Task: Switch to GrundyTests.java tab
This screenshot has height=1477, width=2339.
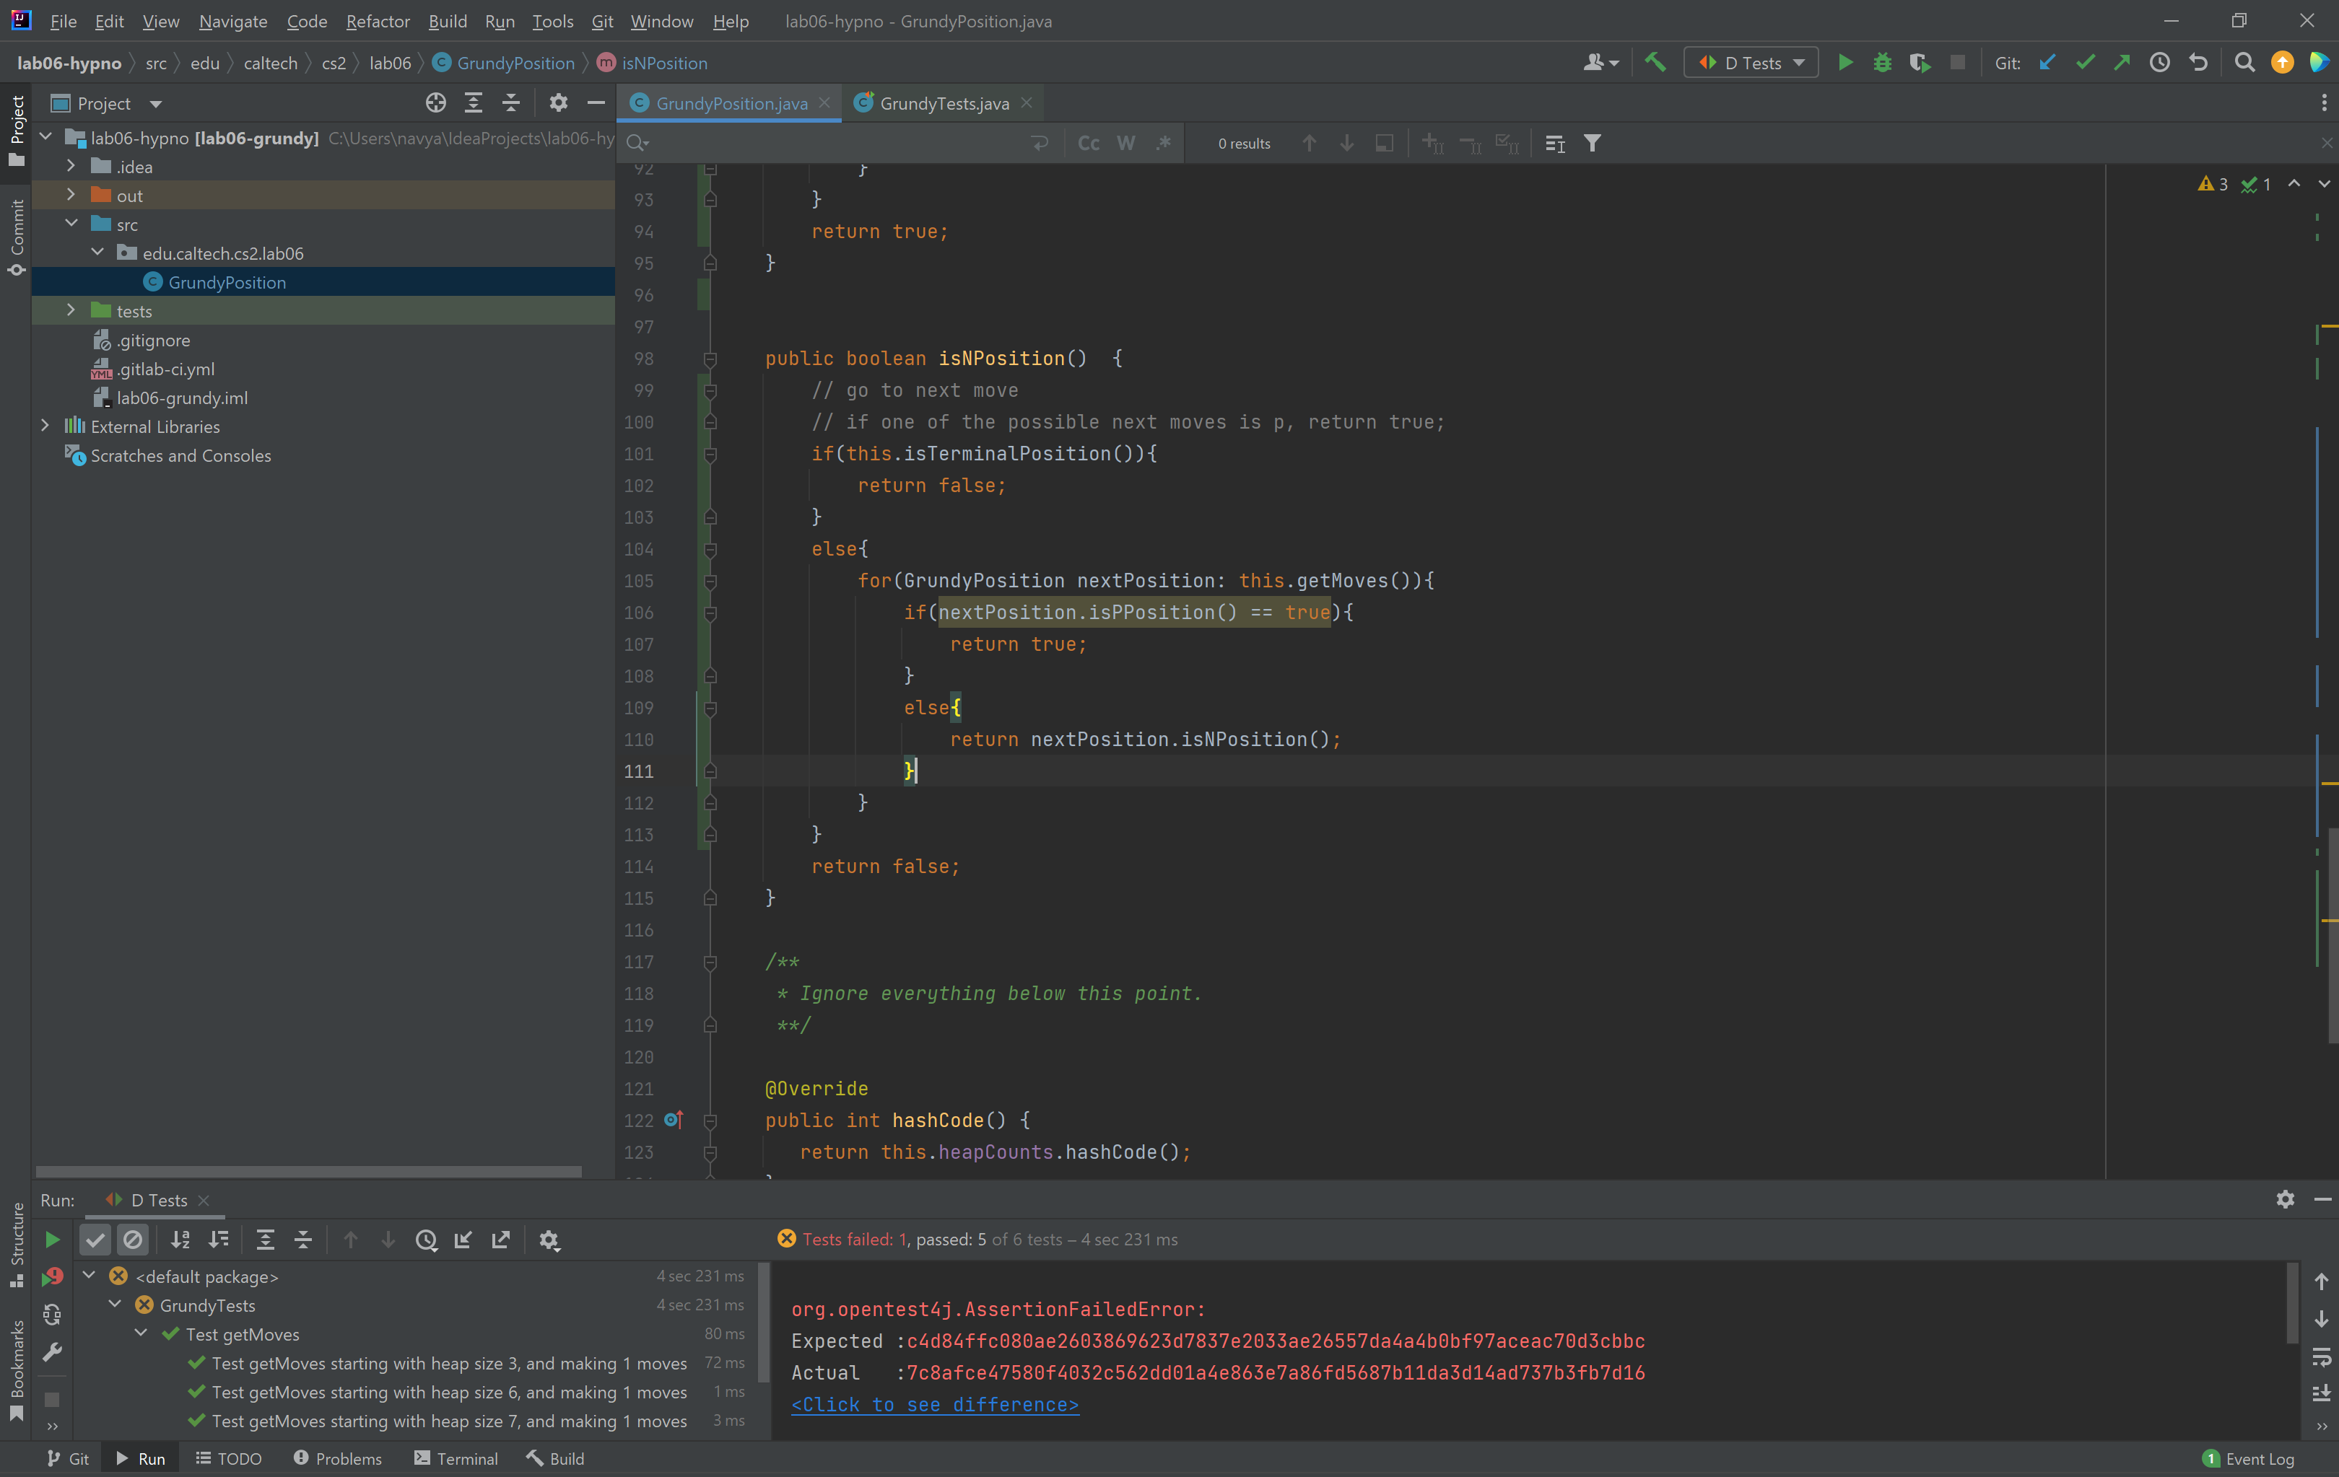Action: pyautogui.click(x=943, y=103)
